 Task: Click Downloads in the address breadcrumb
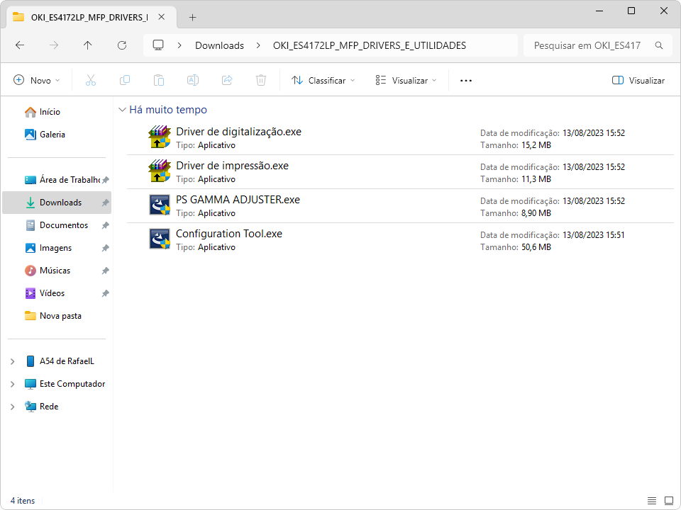pyautogui.click(x=219, y=45)
